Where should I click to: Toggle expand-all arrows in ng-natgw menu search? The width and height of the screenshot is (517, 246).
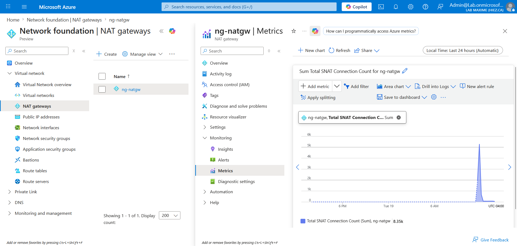tap(269, 51)
